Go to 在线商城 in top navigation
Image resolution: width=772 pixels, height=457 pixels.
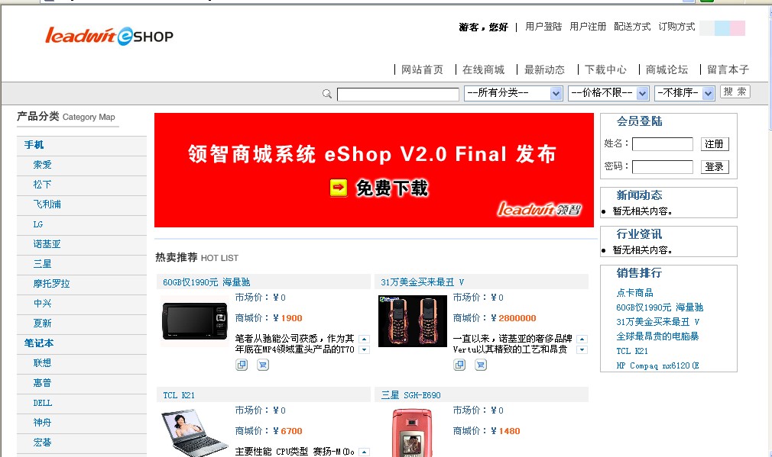click(484, 69)
